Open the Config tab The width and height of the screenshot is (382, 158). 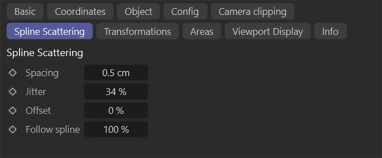coord(185,11)
